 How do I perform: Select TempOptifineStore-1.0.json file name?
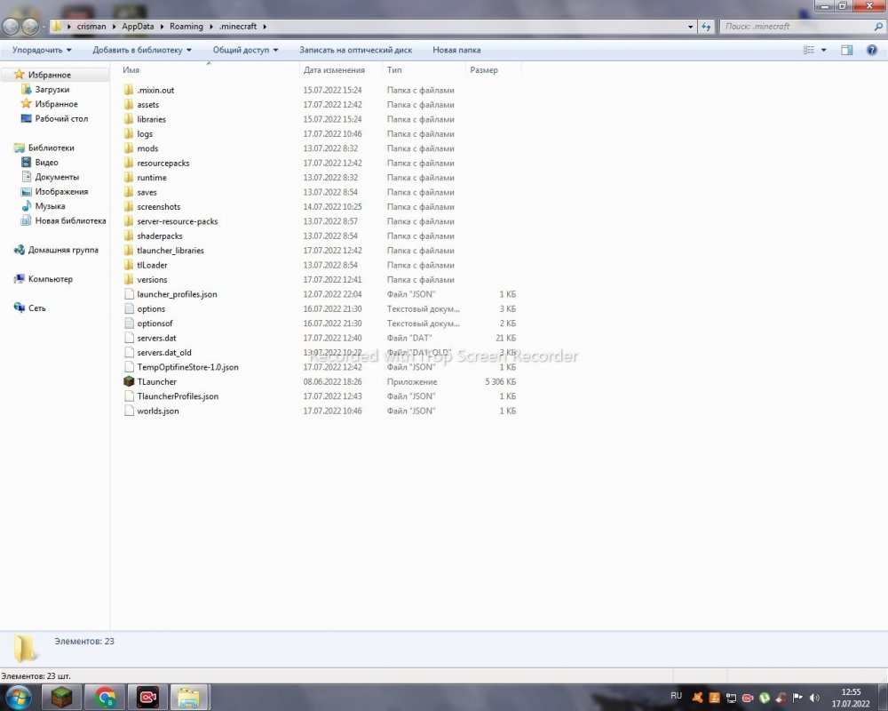point(187,367)
